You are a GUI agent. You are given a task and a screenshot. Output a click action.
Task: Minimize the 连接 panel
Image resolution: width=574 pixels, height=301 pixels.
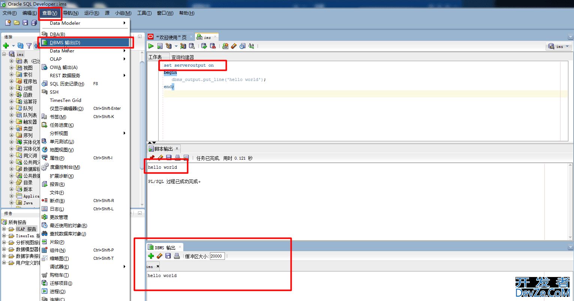[x=140, y=37]
